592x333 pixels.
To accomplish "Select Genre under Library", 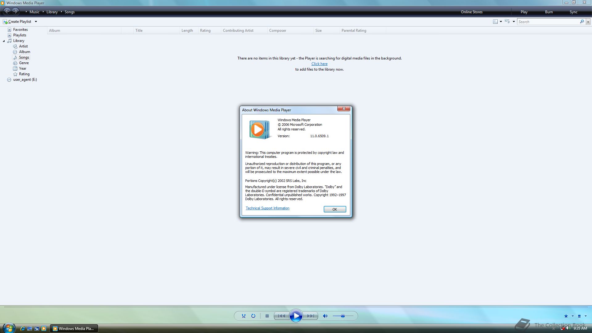I will (x=24, y=63).
